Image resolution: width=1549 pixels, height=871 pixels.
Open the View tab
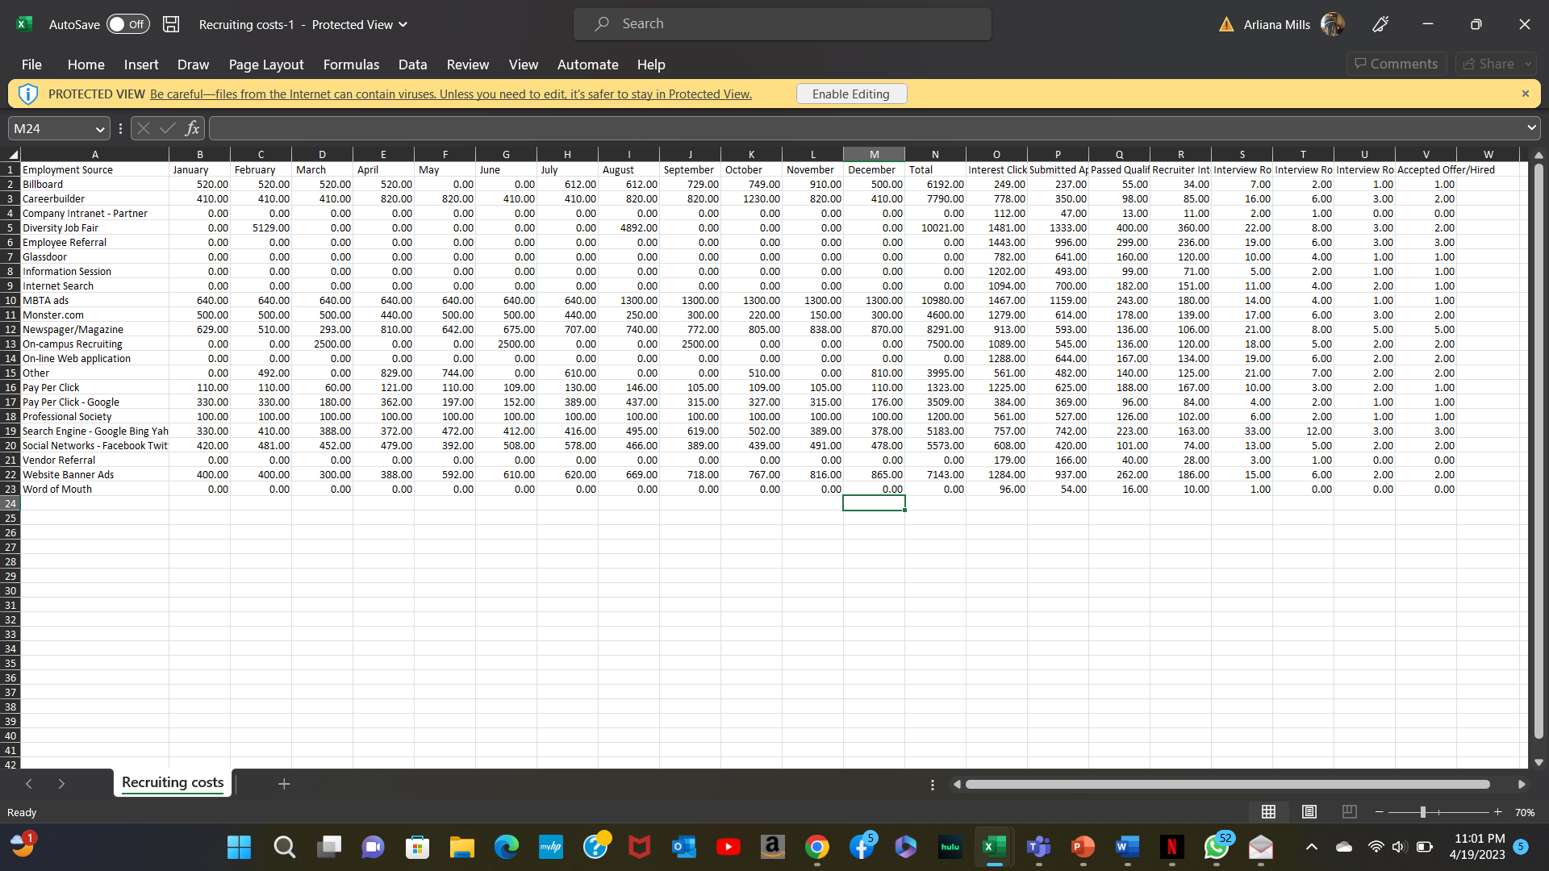(x=523, y=65)
